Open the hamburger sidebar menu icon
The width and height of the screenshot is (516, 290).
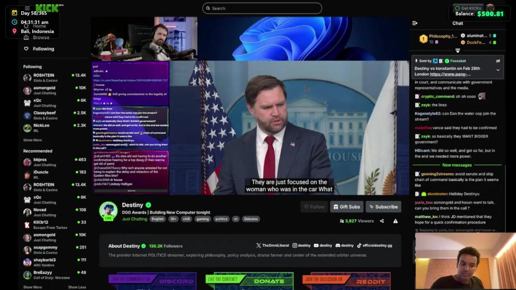[x=27, y=8]
